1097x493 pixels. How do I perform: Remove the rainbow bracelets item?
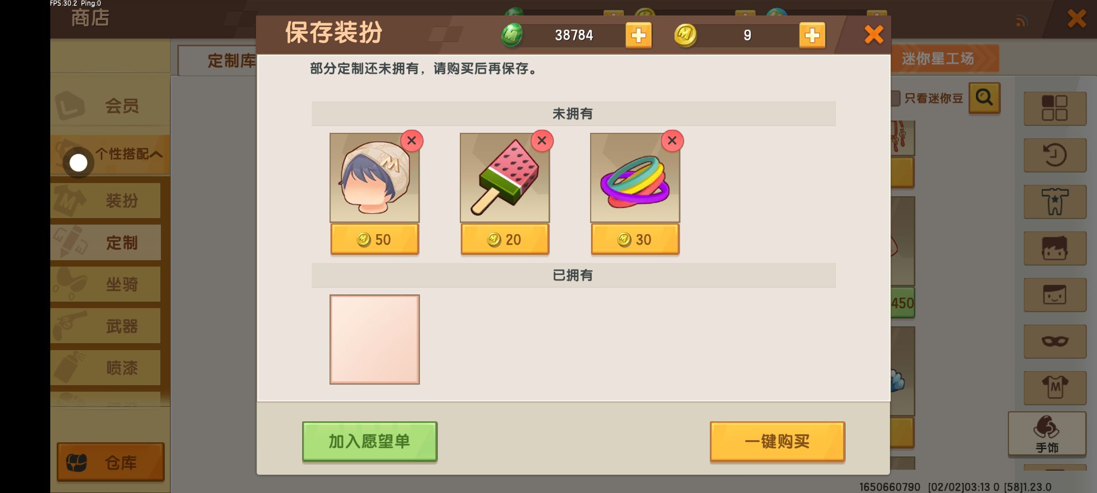click(672, 141)
